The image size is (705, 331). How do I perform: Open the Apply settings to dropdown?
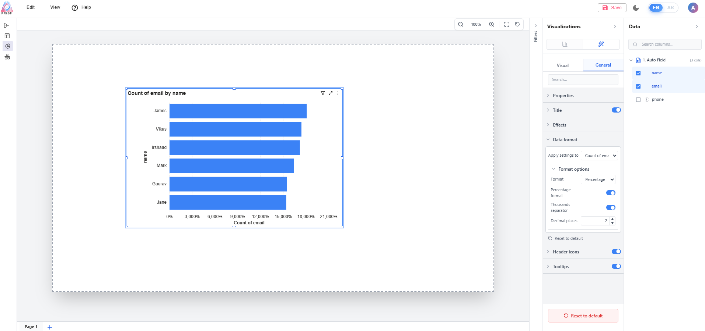tap(599, 156)
